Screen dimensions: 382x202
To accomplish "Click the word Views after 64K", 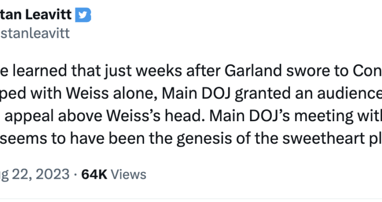I will (129, 175).
